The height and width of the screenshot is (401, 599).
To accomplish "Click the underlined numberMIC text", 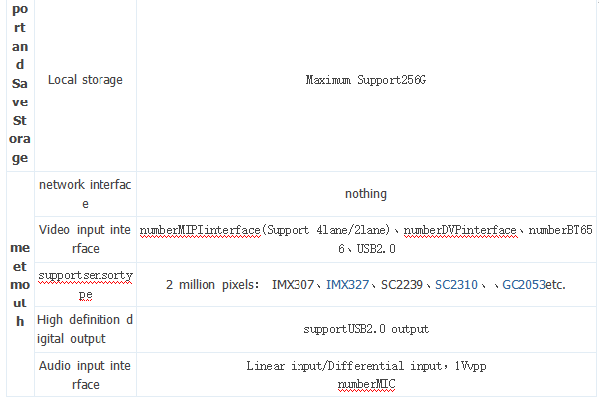I will [365, 383].
